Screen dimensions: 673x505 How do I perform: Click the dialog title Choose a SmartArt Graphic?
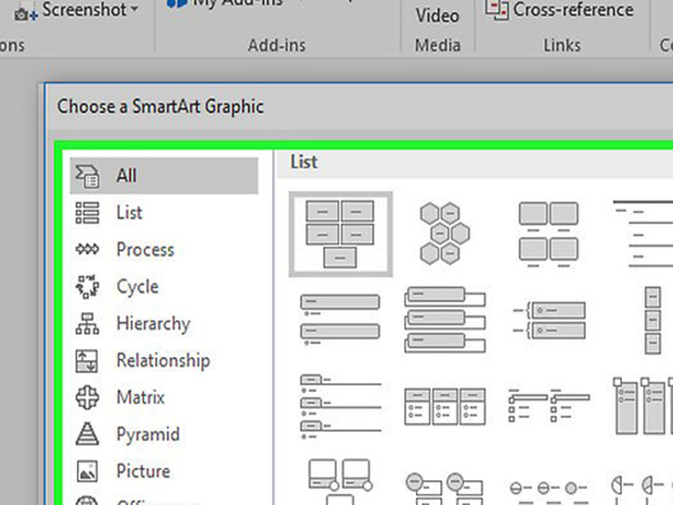[x=161, y=106]
